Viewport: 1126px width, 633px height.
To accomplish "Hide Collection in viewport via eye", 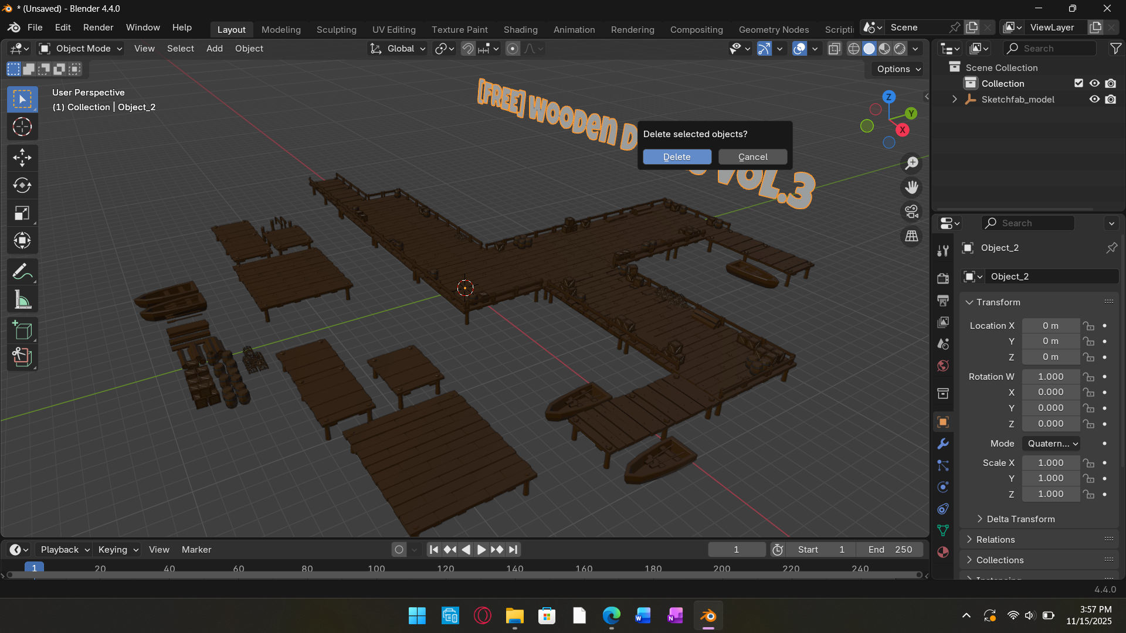I will click(1094, 83).
